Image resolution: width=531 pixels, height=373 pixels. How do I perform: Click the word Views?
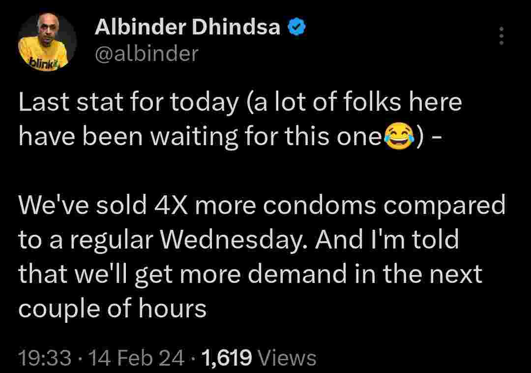pyautogui.click(x=287, y=358)
